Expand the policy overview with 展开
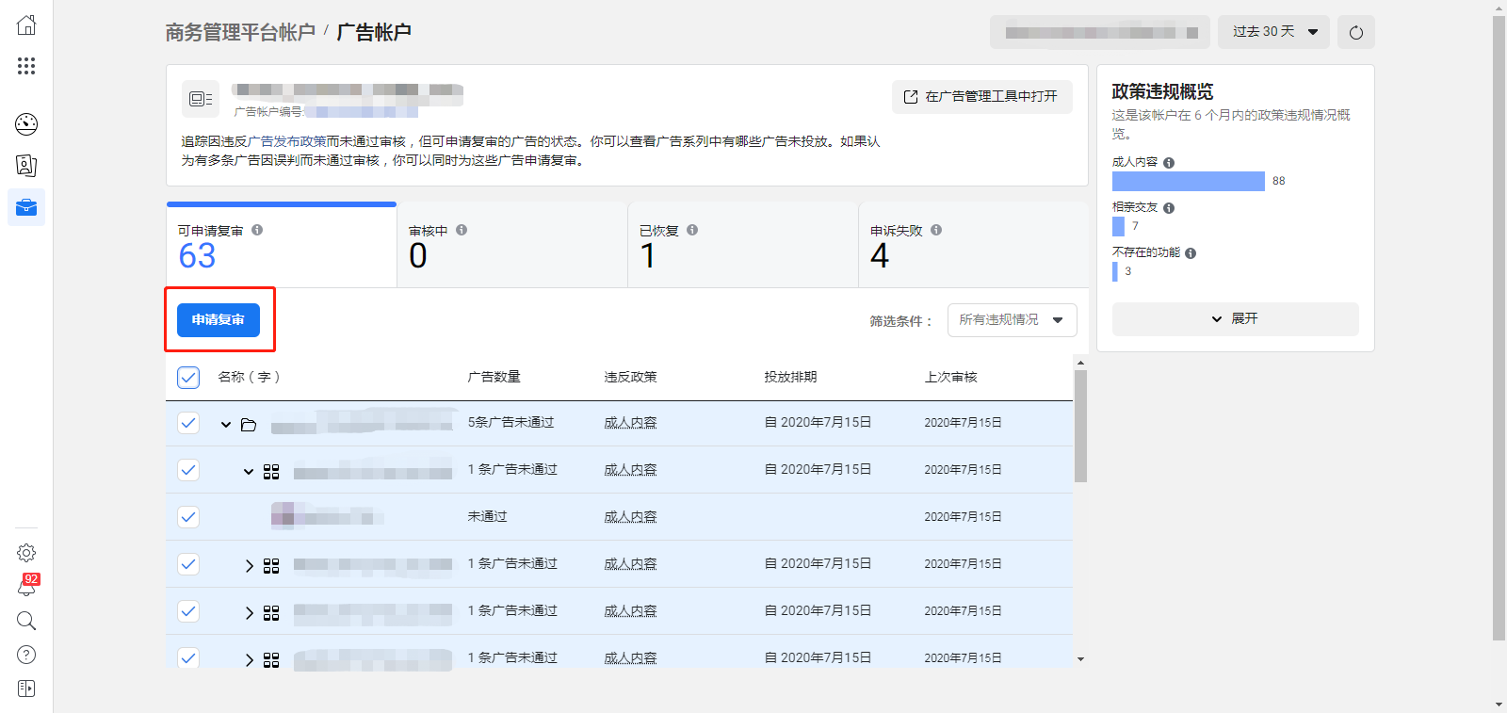The image size is (1507, 713). click(x=1235, y=319)
